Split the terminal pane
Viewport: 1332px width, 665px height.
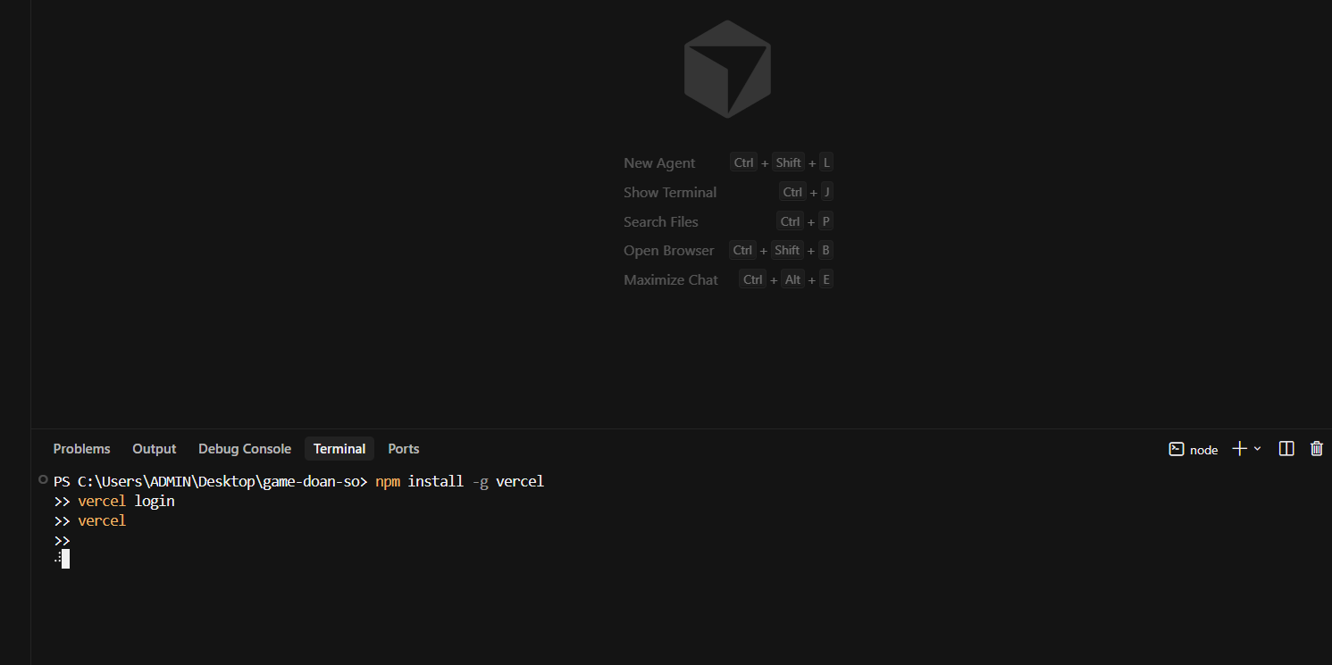point(1286,449)
